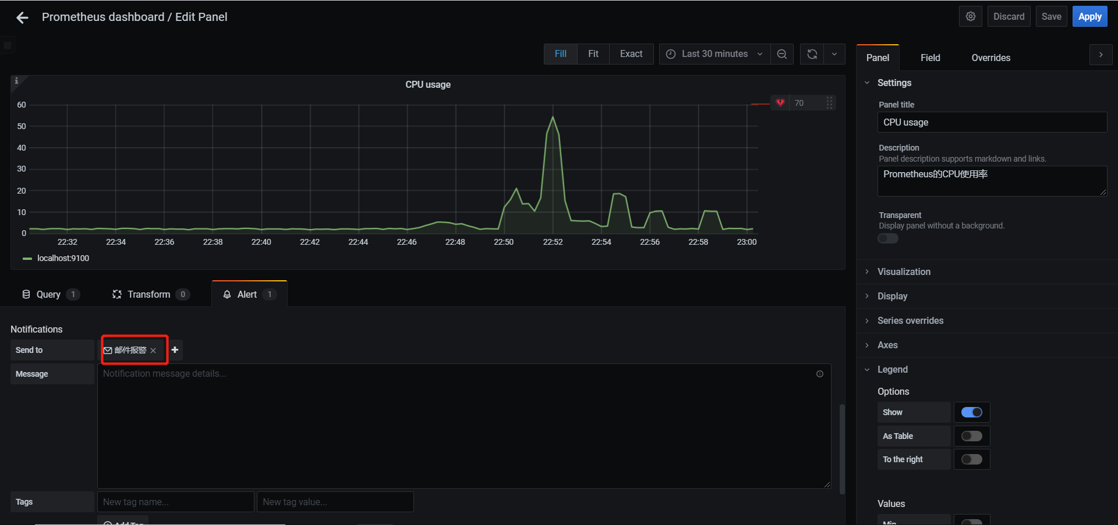Switch to the Query tab
1118x525 pixels.
[50, 294]
